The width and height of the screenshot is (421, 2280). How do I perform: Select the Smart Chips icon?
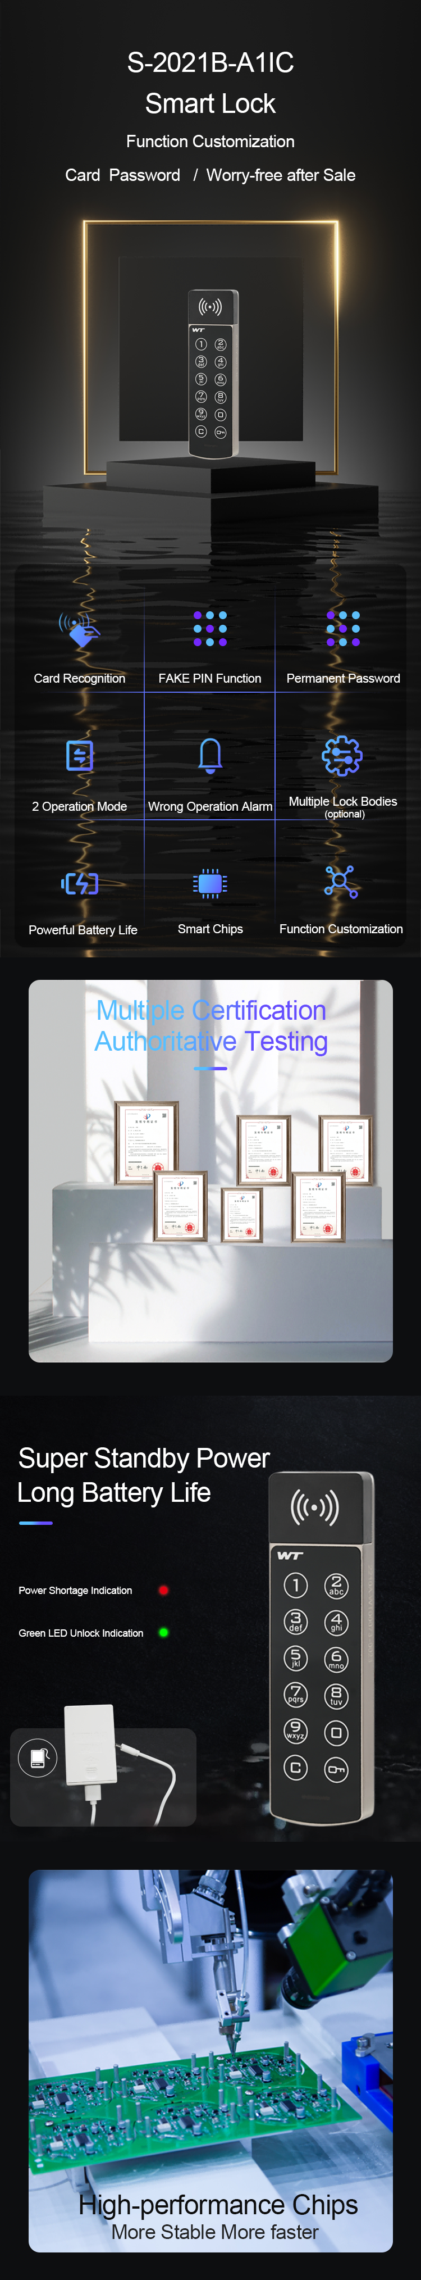tap(209, 883)
